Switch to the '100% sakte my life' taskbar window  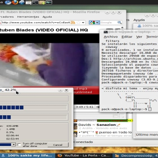tap(28, 156)
